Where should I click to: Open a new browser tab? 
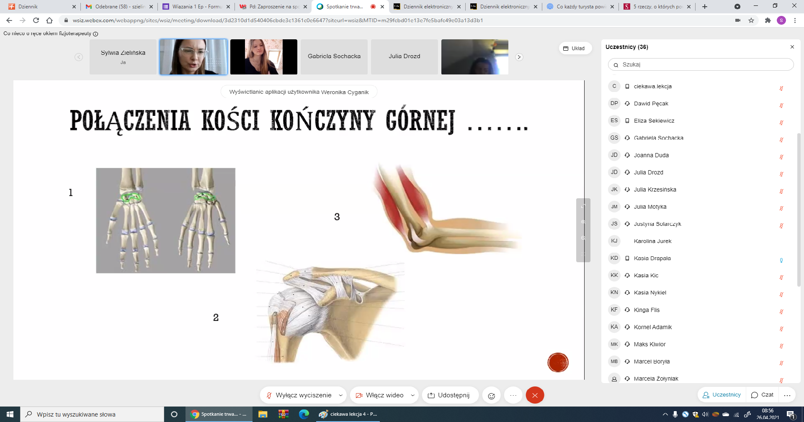705,6
